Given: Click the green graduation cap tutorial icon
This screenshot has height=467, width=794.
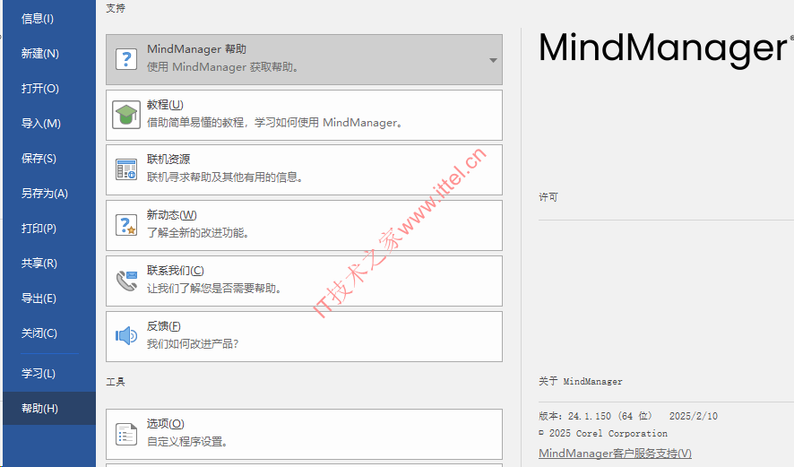Looking at the screenshot, I should 126,115.
